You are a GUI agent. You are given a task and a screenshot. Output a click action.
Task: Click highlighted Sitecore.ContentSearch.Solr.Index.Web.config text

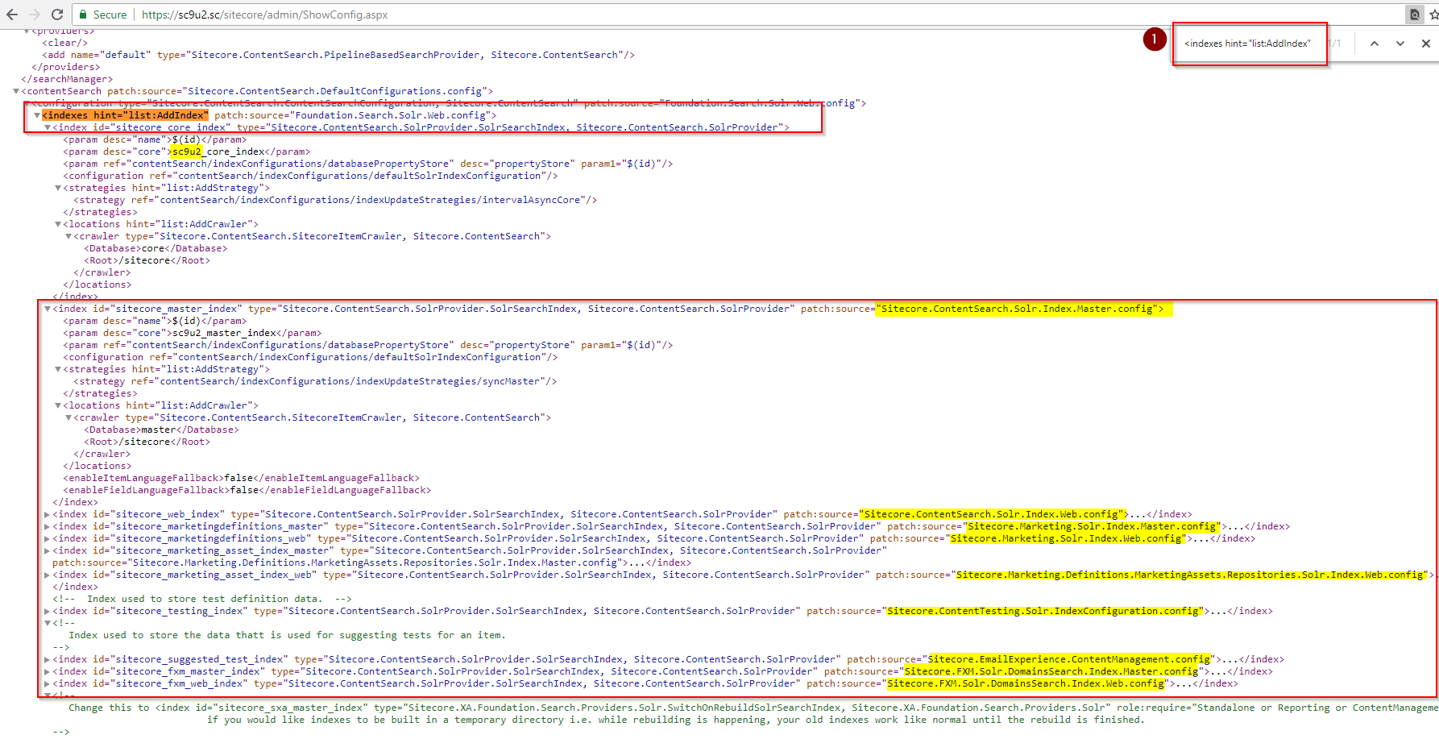tap(992, 514)
